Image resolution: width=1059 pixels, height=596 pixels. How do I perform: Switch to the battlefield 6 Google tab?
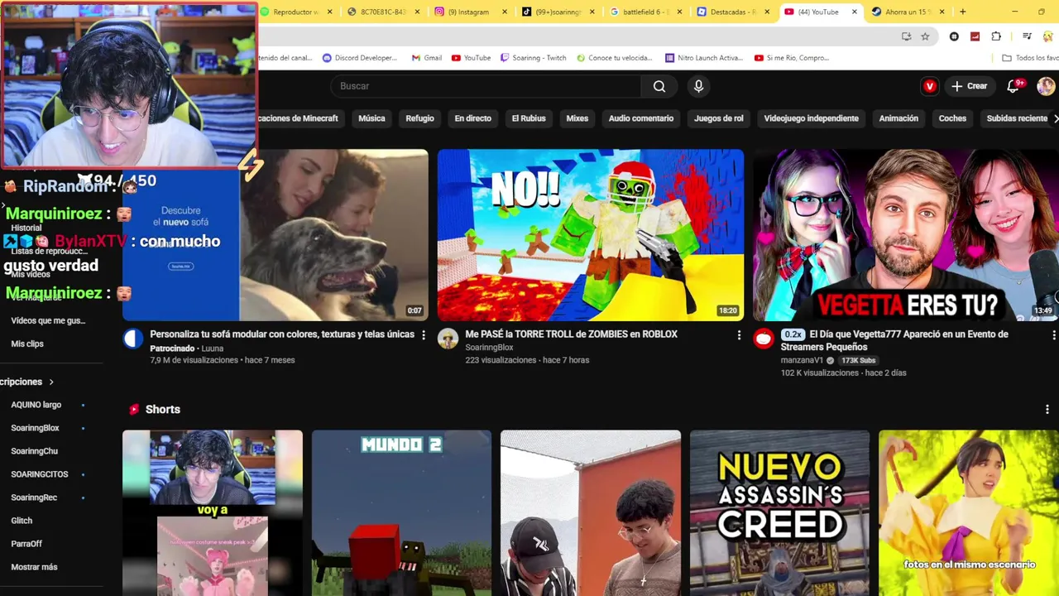(644, 12)
